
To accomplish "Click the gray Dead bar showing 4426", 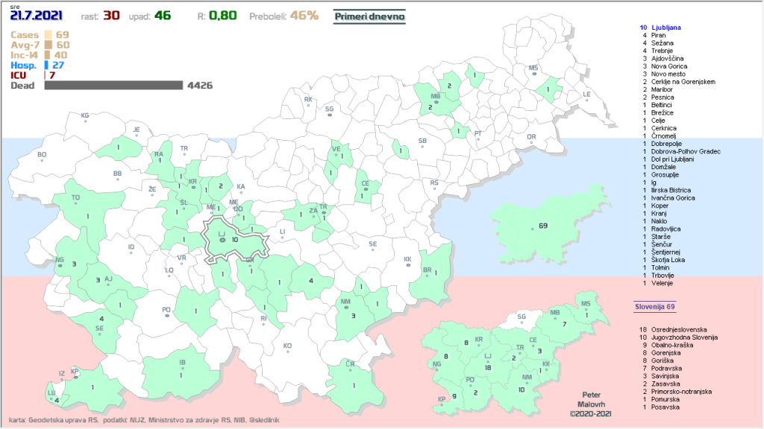I will pos(113,86).
